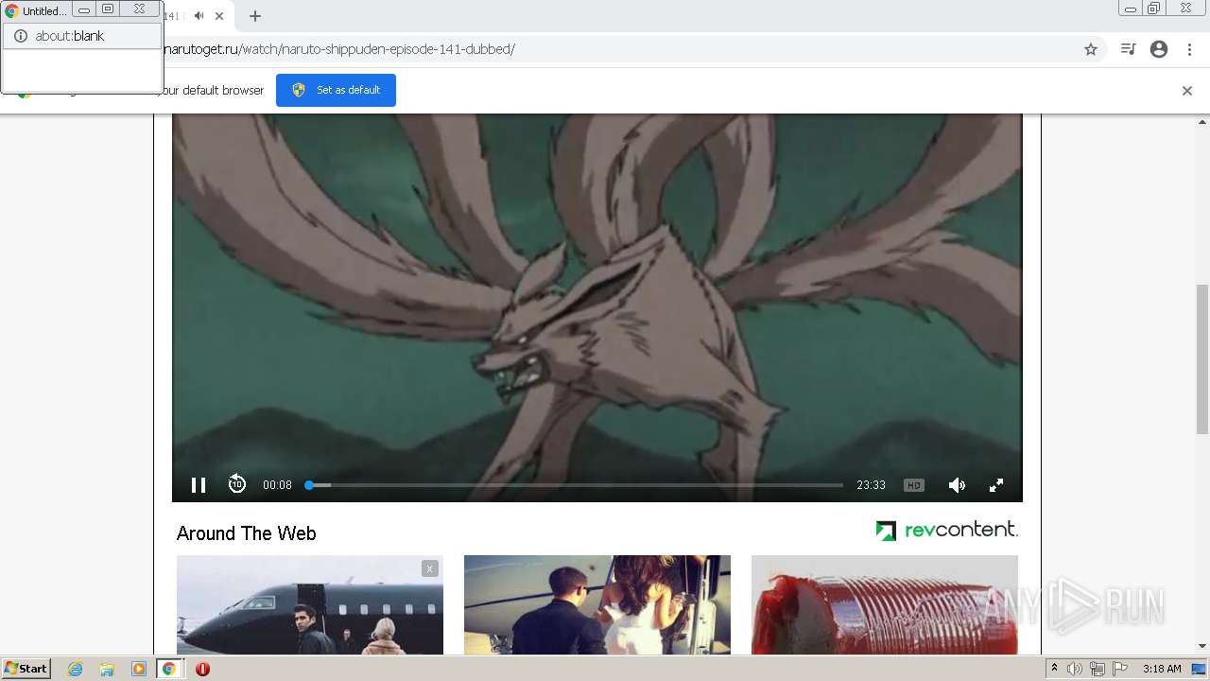The image size is (1210, 681).
Task: Open network tray icon
Action: [x=1098, y=669]
